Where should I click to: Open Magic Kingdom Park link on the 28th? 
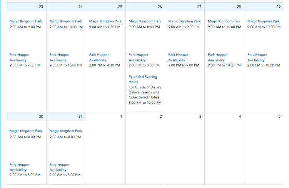[x=224, y=21]
